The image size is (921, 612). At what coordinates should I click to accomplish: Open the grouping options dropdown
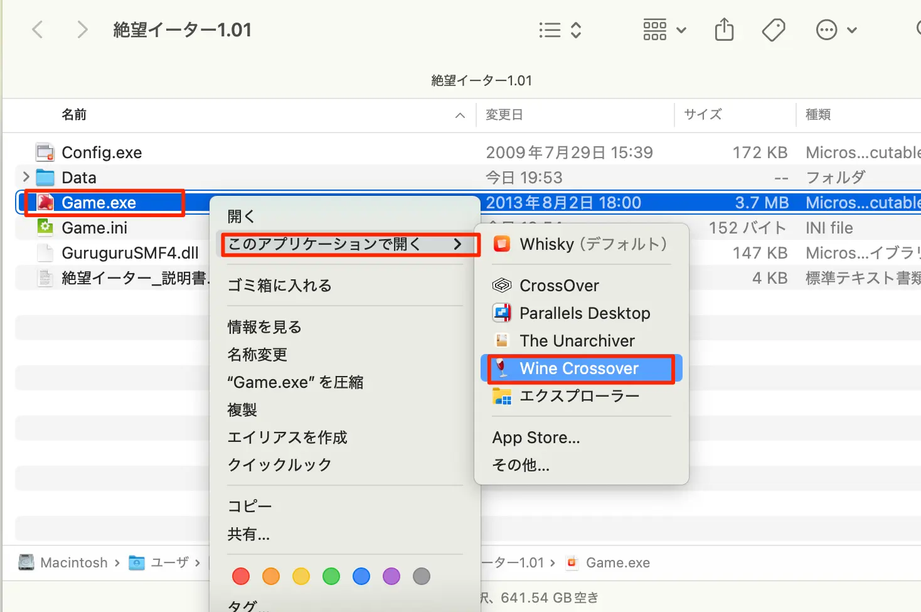click(x=664, y=30)
